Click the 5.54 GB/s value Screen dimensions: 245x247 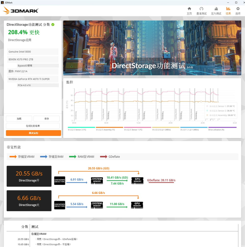(x=77, y=204)
